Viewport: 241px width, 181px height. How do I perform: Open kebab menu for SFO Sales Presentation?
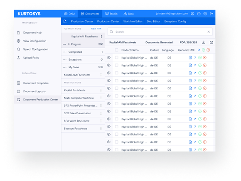(x=101, y=113)
